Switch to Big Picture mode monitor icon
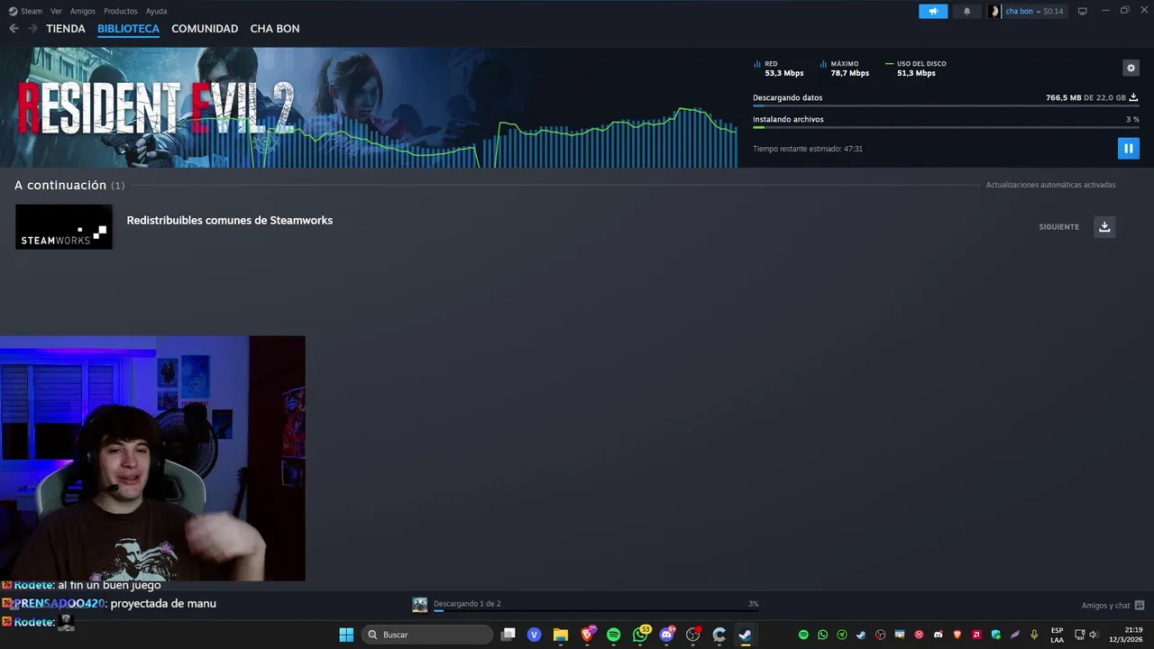 point(1083,11)
